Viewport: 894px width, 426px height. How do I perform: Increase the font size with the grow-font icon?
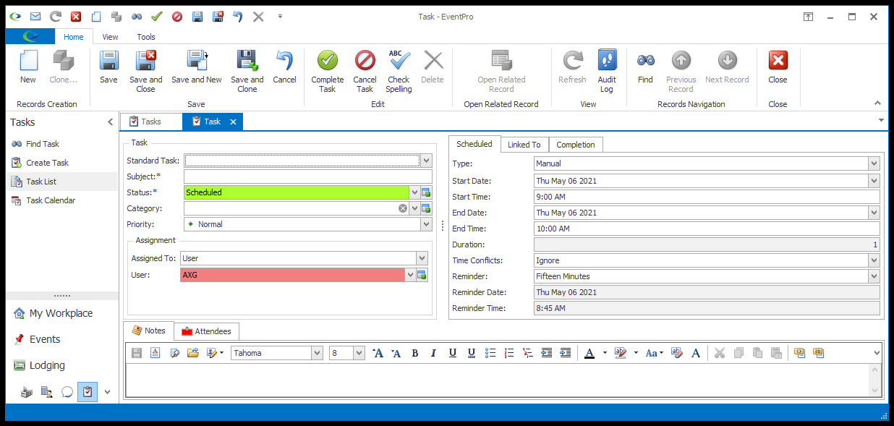pos(378,353)
